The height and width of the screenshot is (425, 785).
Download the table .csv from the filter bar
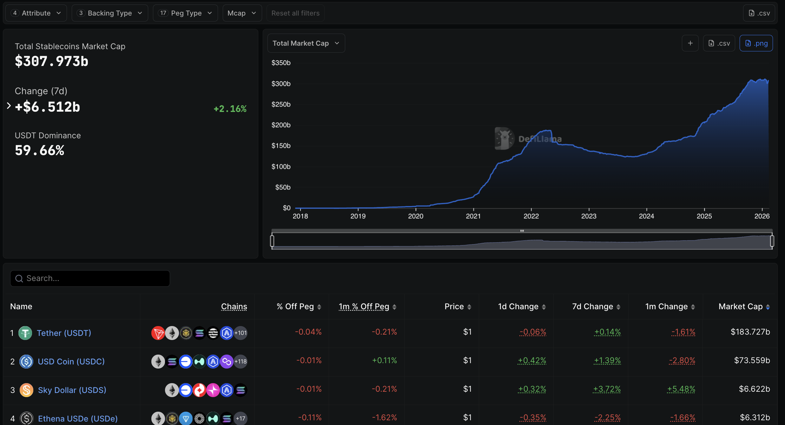pyautogui.click(x=759, y=13)
